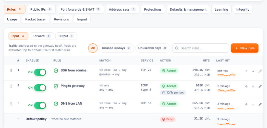This screenshot has height=128, width=267.
Task: Move SSH from admins rule down
Action: (253, 71)
